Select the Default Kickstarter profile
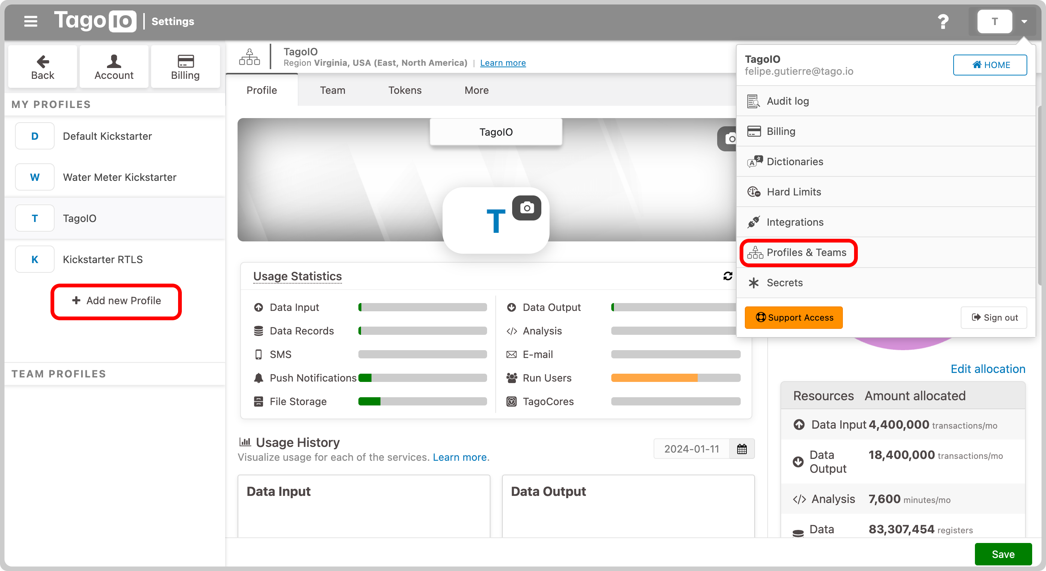 pos(115,136)
